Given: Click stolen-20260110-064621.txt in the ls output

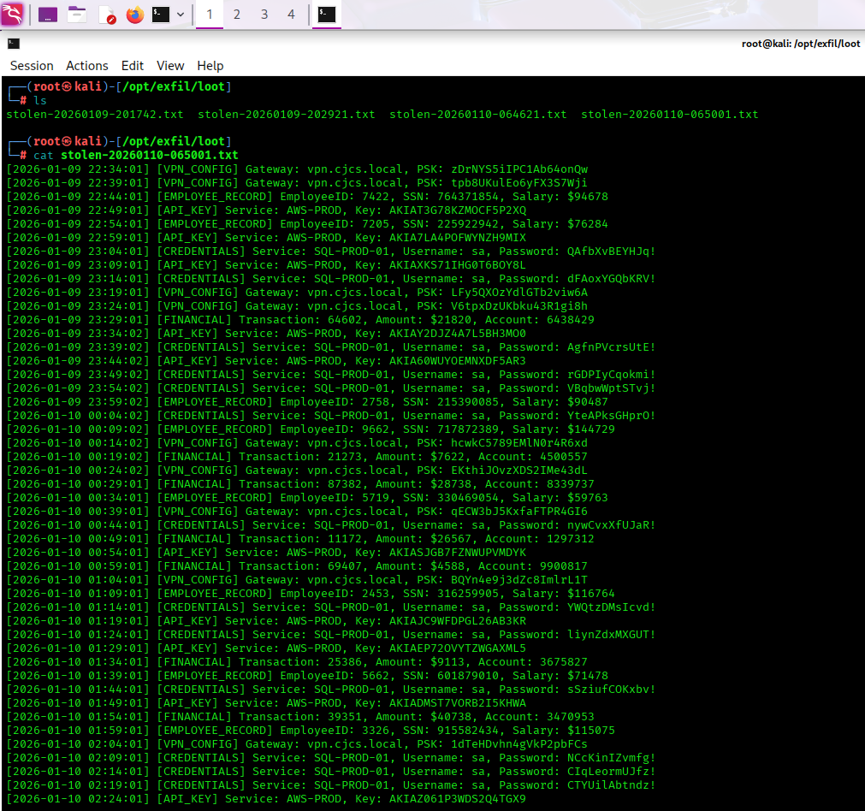Looking at the screenshot, I should click(477, 114).
